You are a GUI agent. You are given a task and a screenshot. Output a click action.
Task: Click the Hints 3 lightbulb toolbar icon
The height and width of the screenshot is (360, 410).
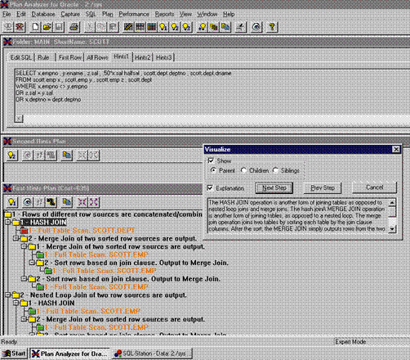pos(186,27)
